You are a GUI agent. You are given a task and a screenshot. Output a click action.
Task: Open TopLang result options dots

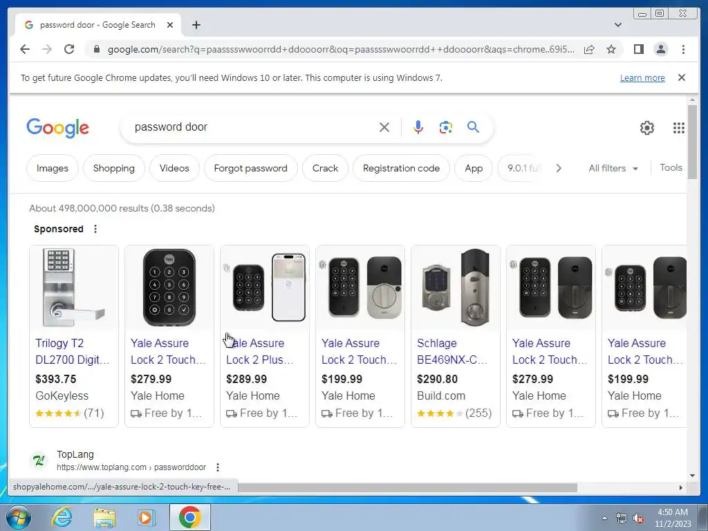(x=217, y=467)
